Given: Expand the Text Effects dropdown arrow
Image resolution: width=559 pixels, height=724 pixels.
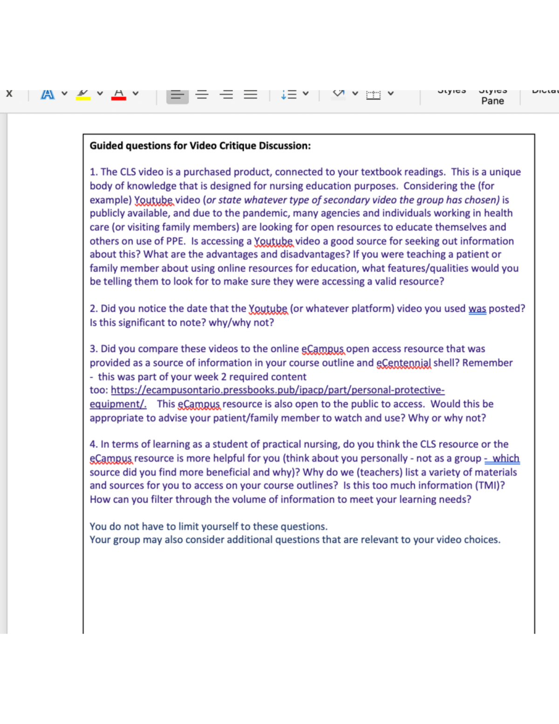Looking at the screenshot, I should [x=64, y=94].
